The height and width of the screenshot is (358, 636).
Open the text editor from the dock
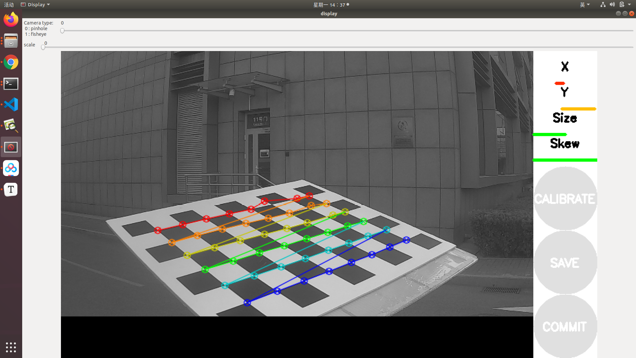point(11,189)
